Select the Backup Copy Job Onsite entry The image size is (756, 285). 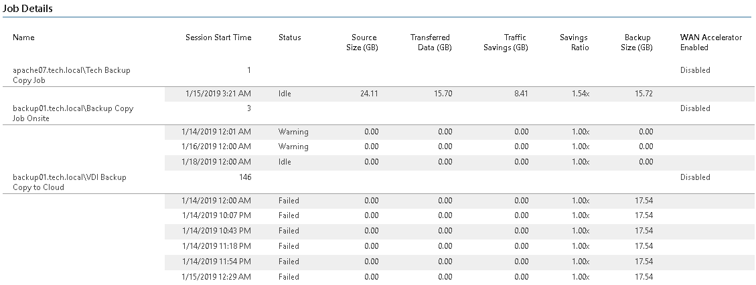click(73, 113)
